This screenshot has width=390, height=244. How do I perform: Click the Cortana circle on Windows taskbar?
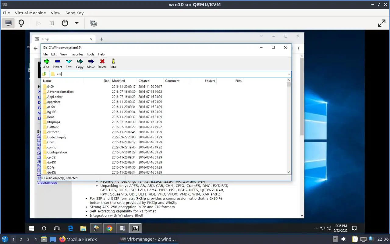click(x=44, y=228)
